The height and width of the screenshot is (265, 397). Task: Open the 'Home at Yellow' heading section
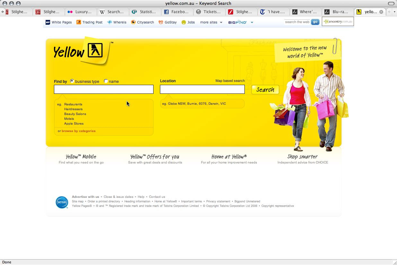[229, 157]
